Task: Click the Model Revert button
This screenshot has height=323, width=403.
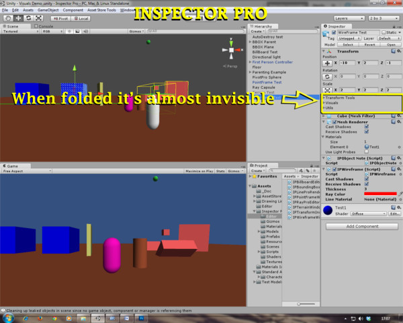Action: pyautogui.click(x=369, y=44)
